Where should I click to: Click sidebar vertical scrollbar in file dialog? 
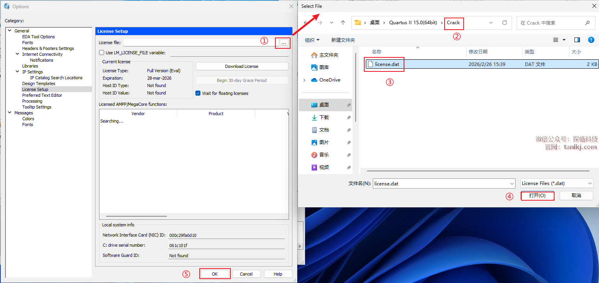pos(356,87)
